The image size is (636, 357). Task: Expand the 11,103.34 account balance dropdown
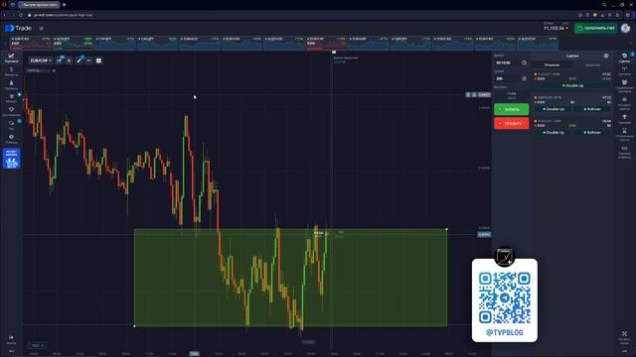[556, 28]
